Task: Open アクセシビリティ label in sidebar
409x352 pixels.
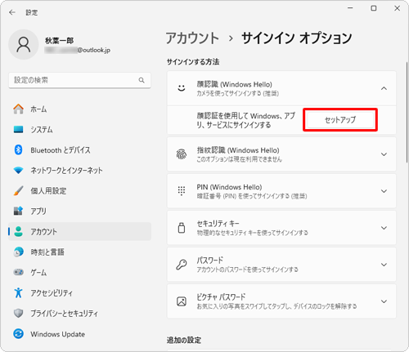Action: click(x=52, y=293)
